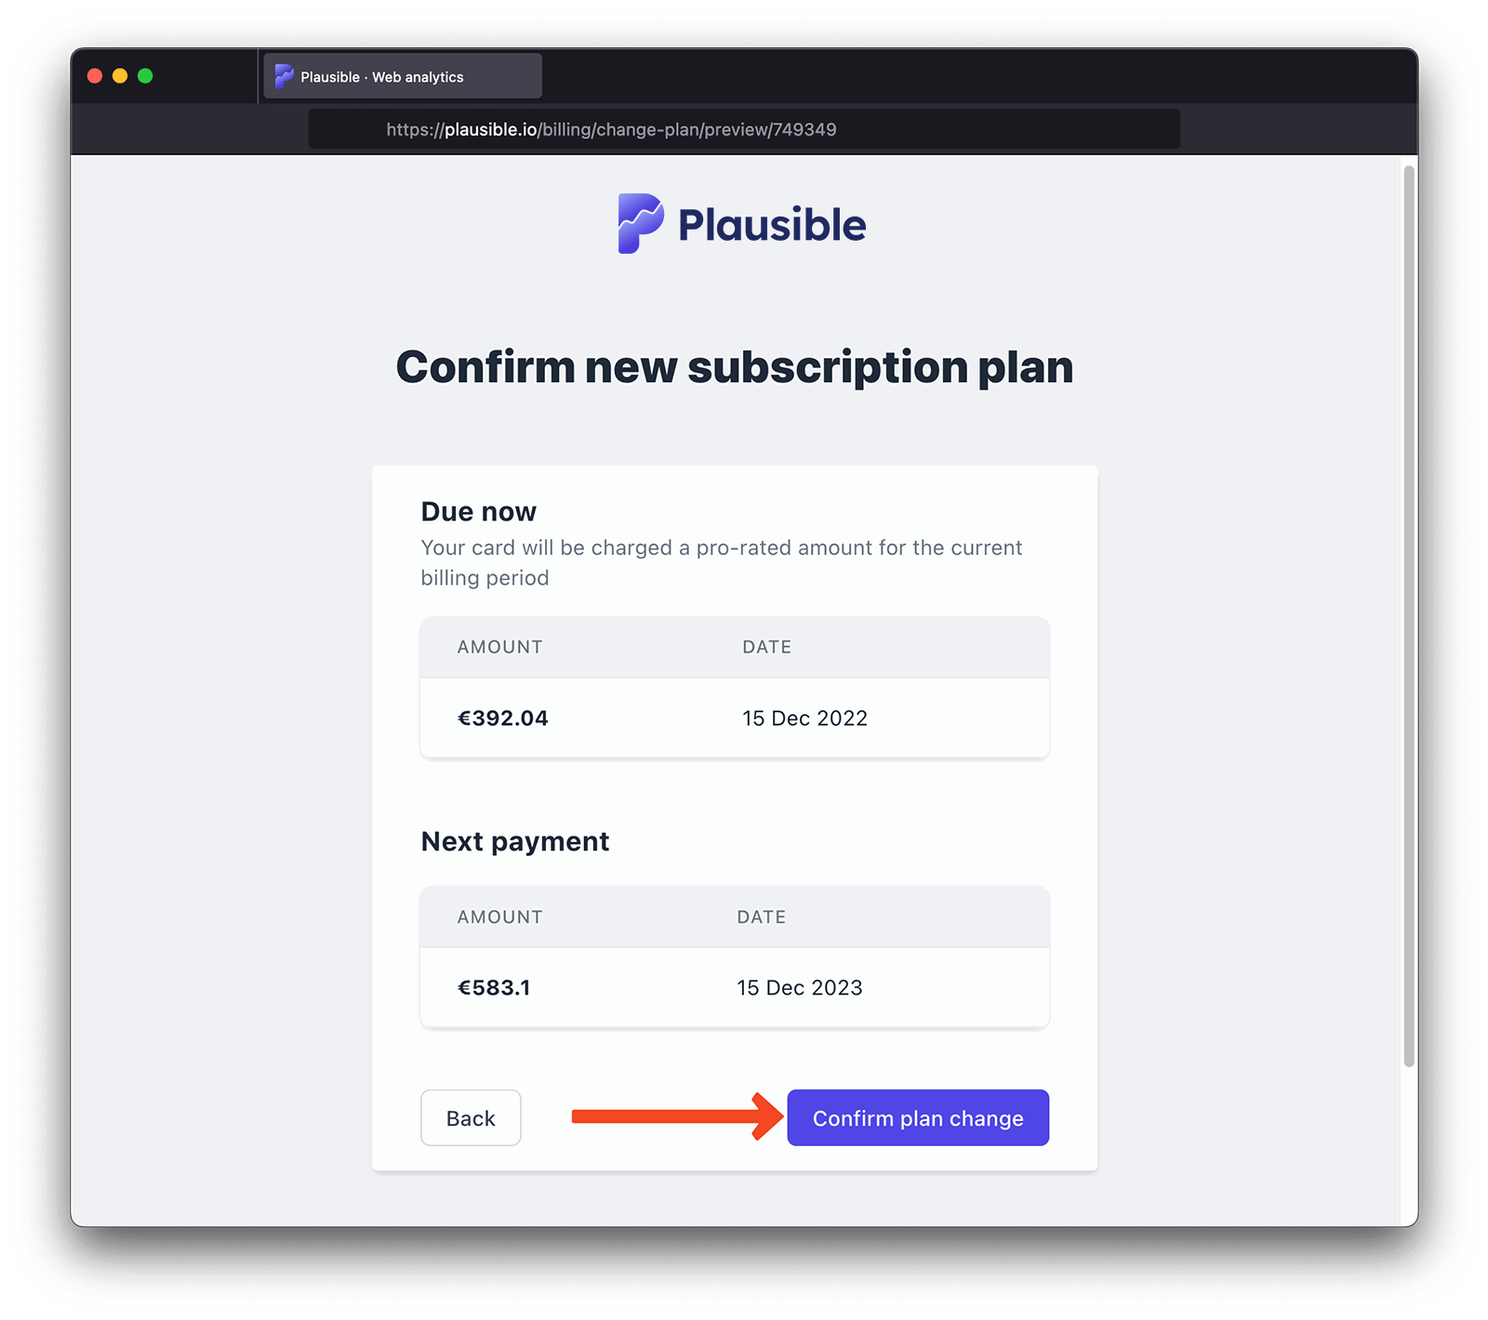
Task: Select the red close circle
Action: point(94,75)
